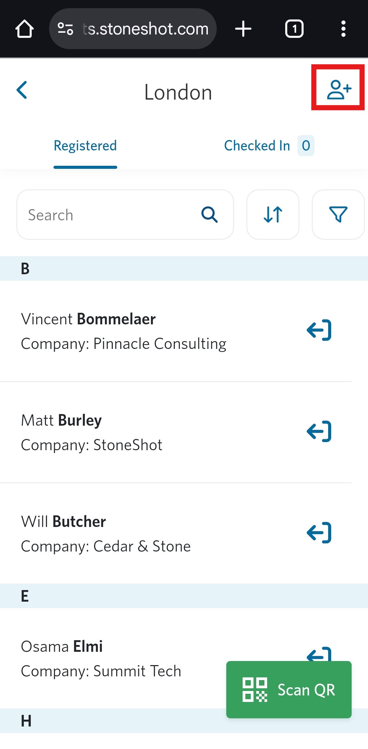The image size is (368, 749).
Task: Check in Vincent Bommelaer
Action: click(319, 330)
